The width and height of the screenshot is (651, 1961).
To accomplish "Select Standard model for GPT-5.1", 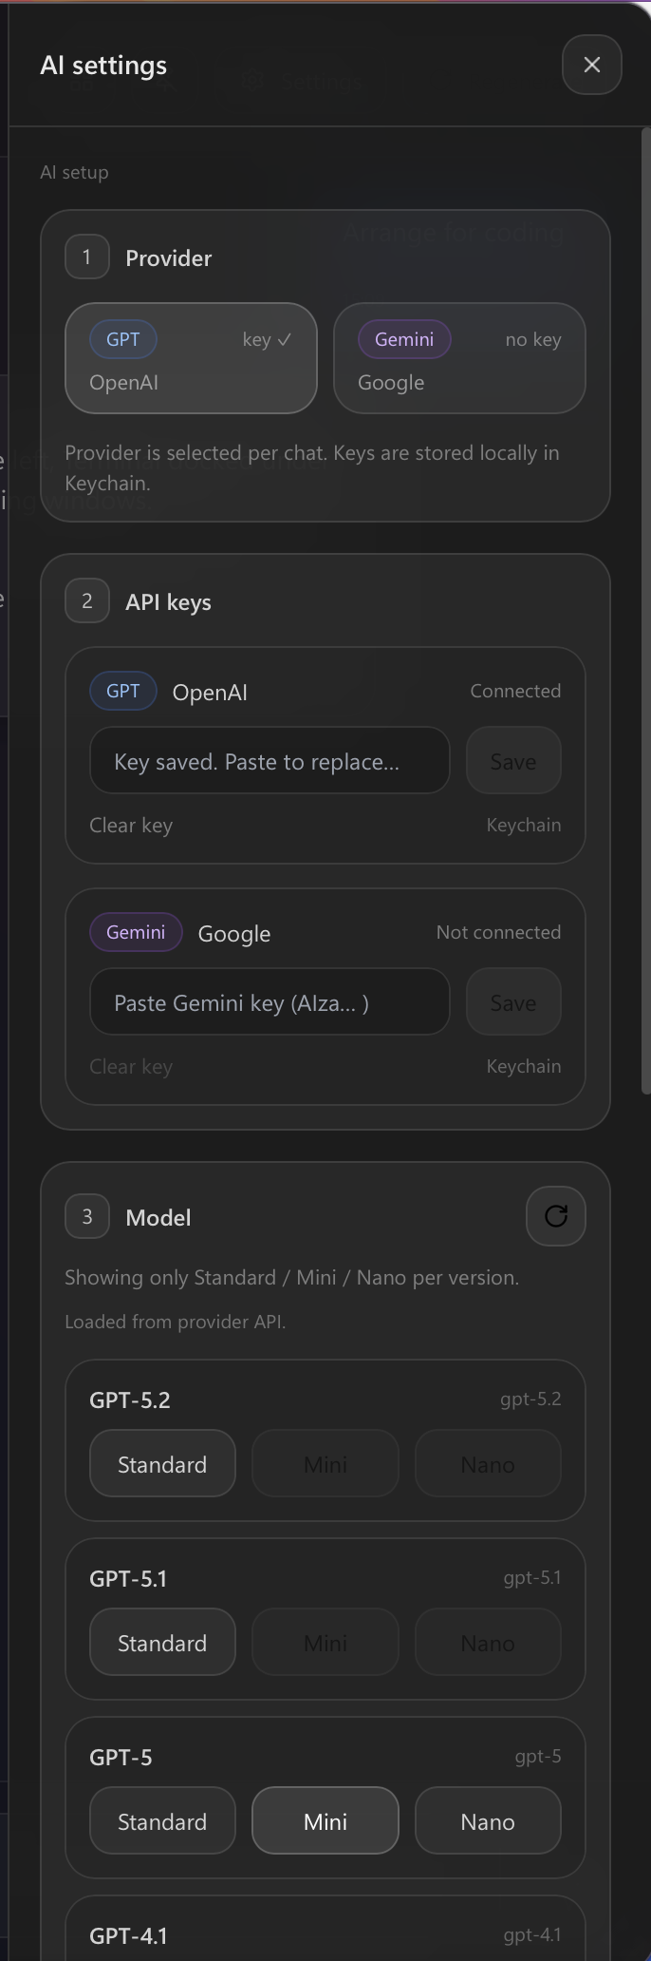I will point(162,1642).
